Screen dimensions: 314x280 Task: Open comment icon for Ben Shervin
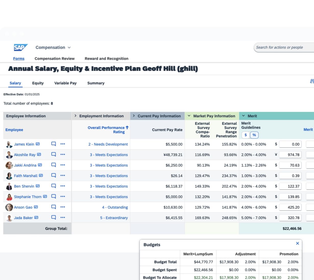[x=54, y=186]
